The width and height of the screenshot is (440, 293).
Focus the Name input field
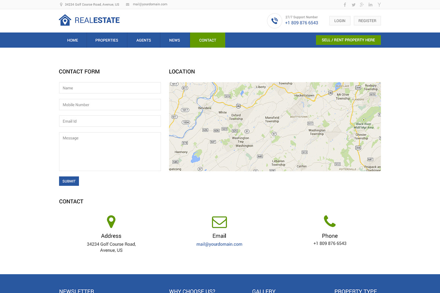[110, 88]
